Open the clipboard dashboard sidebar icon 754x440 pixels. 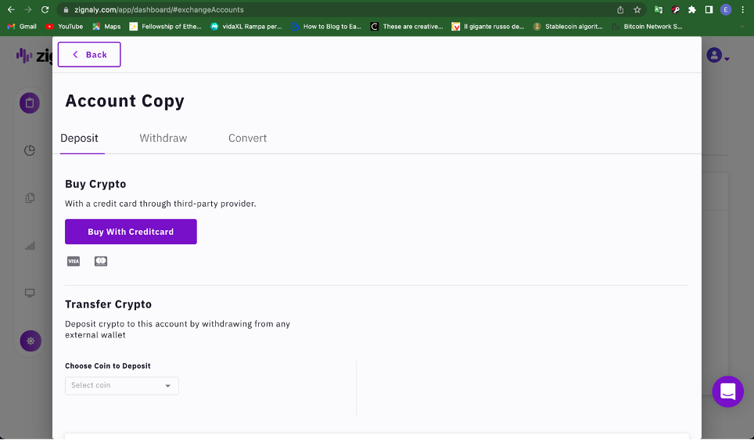[x=30, y=103]
